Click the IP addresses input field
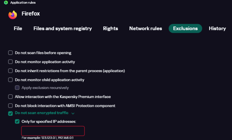Screen dimensions: 232x140 (x=53, y=131)
